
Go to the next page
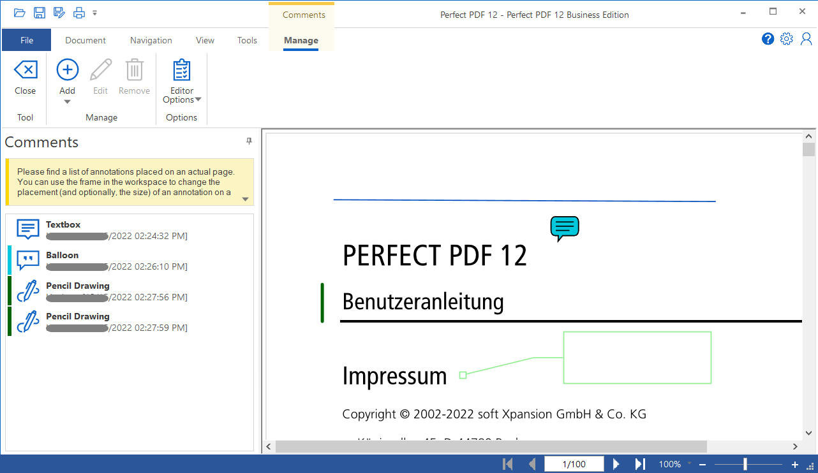pyautogui.click(x=616, y=463)
